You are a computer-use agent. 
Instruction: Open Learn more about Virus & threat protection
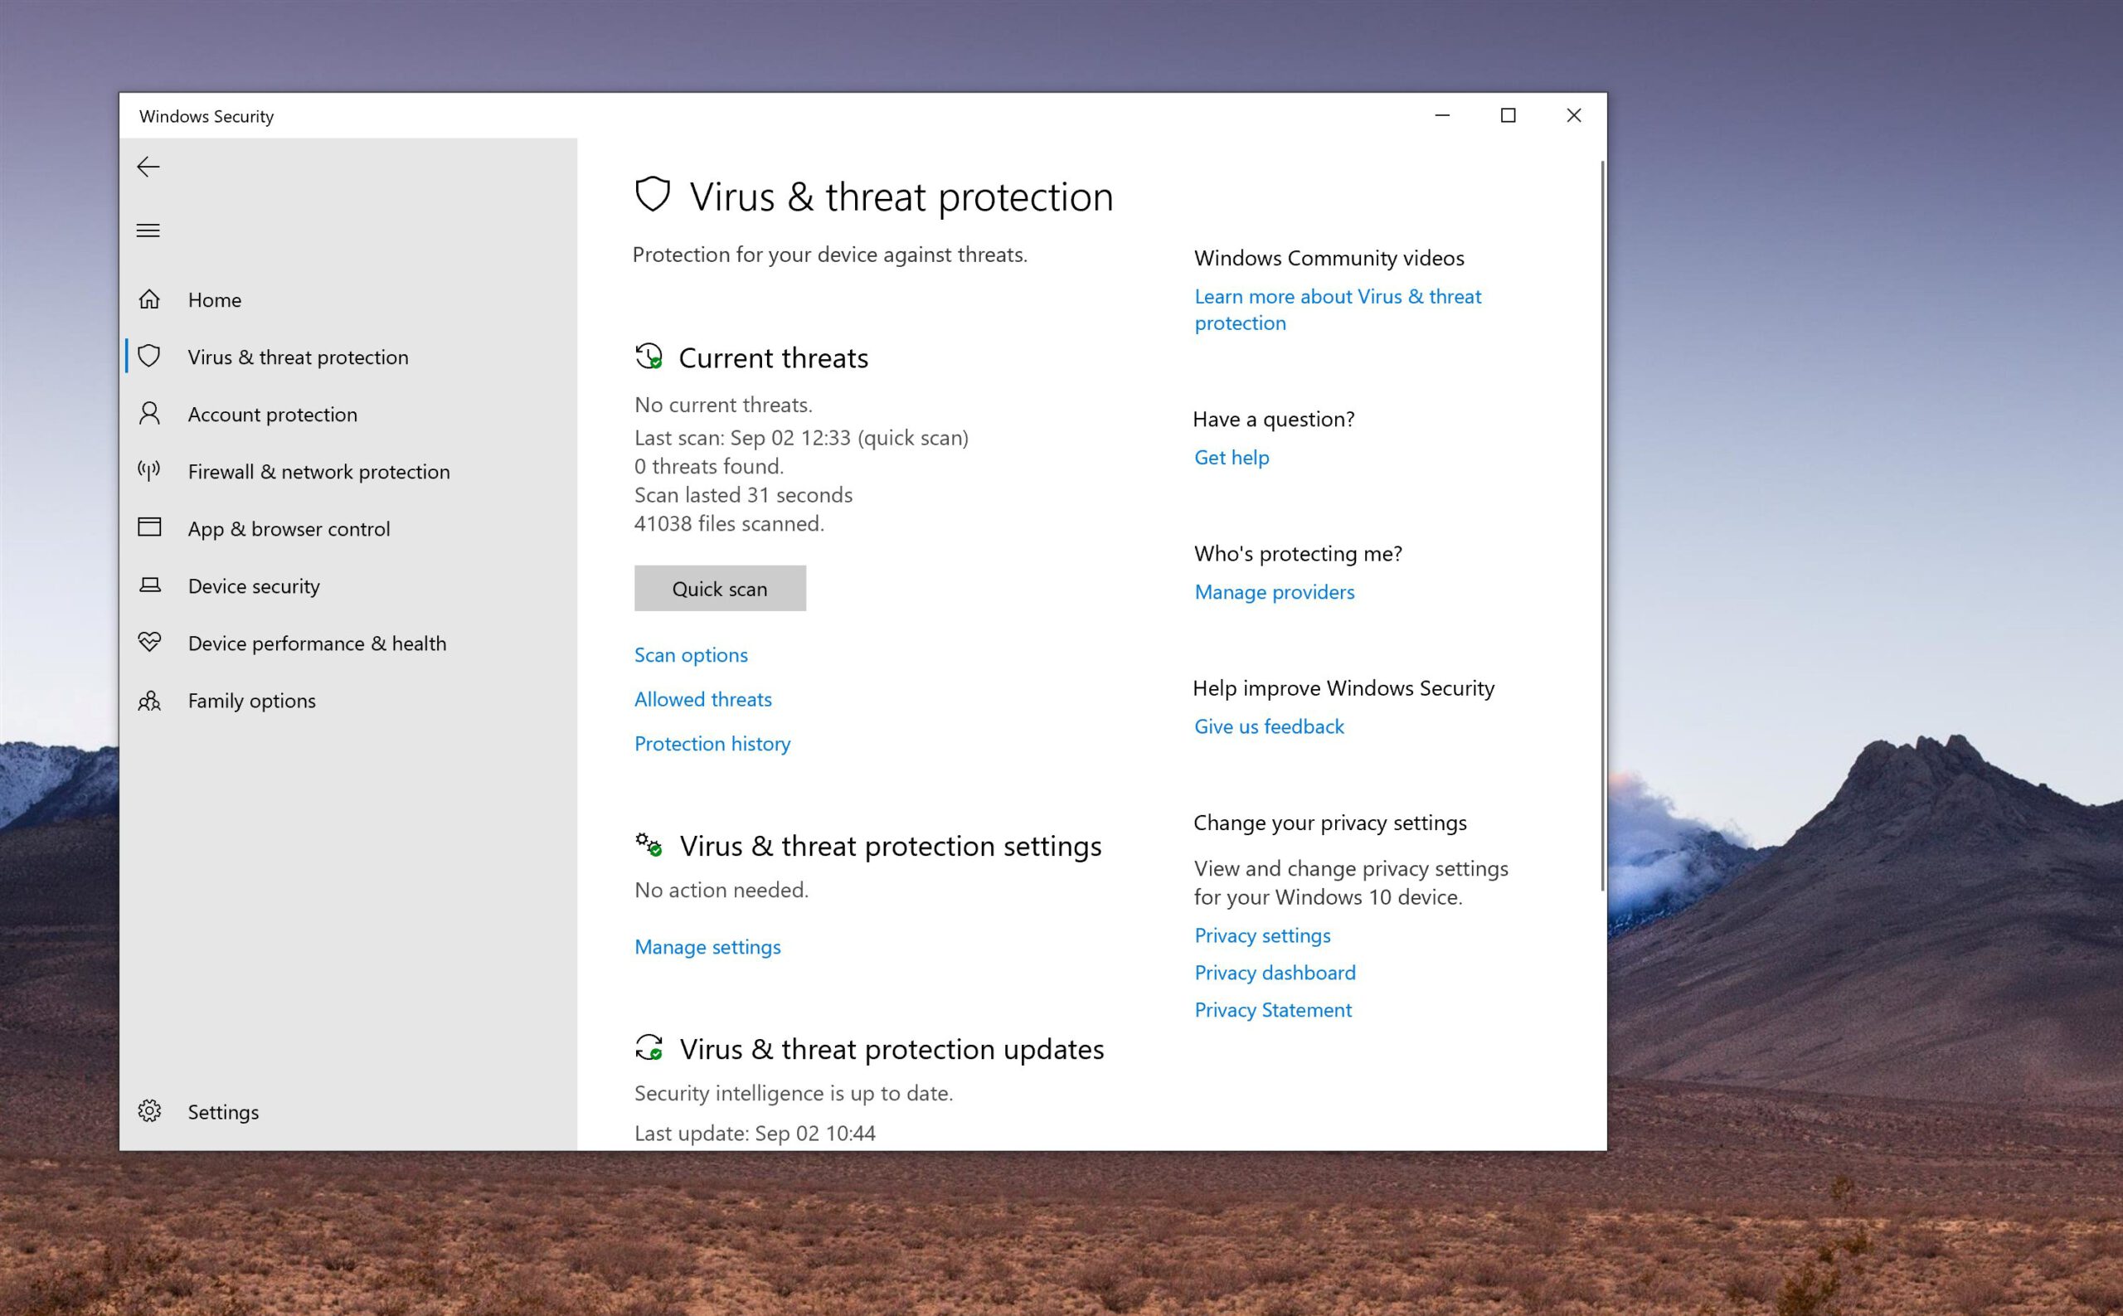(x=1337, y=310)
